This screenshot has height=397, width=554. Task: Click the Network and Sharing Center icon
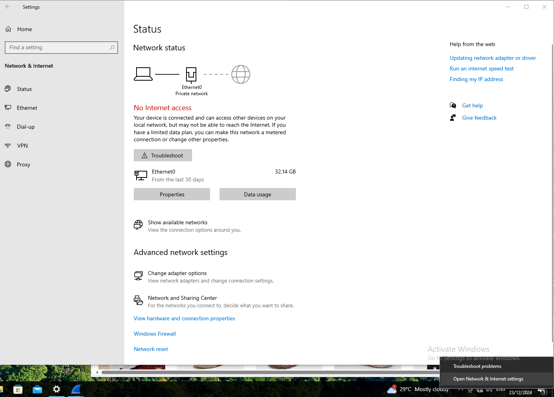(x=138, y=300)
